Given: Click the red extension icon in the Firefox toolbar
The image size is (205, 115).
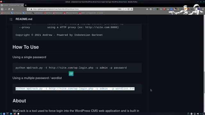Looking at the screenshot, I should (x=164, y=9).
